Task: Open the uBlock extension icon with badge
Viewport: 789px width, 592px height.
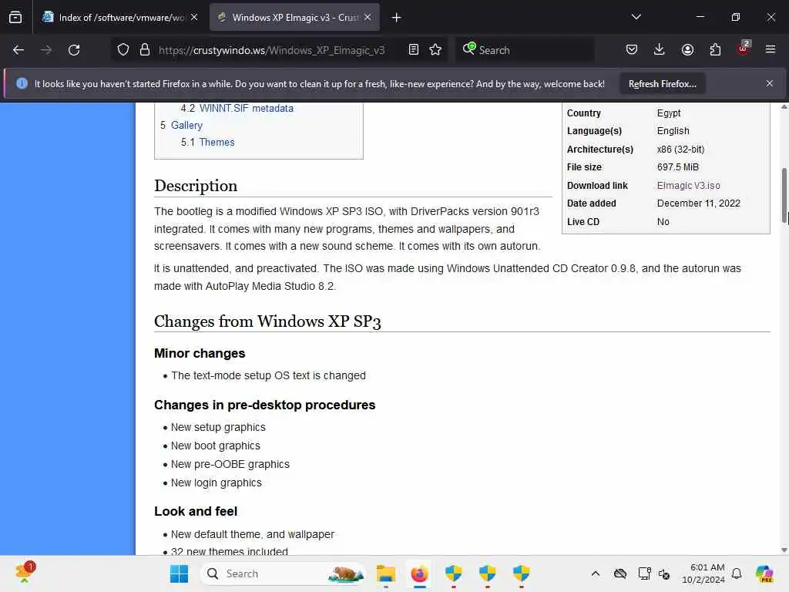Action: (744, 49)
